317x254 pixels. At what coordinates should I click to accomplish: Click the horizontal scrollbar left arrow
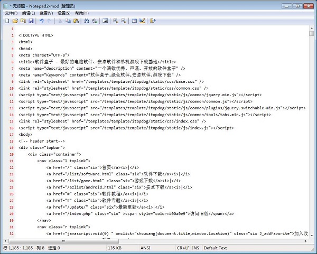5,241
